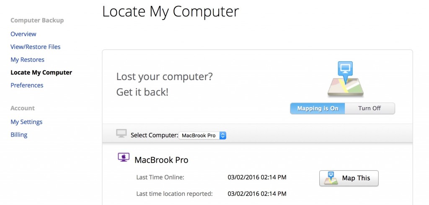Open Preferences in Computer Backup section
The width and height of the screenshot is (429, 205).
pos(27,86)
